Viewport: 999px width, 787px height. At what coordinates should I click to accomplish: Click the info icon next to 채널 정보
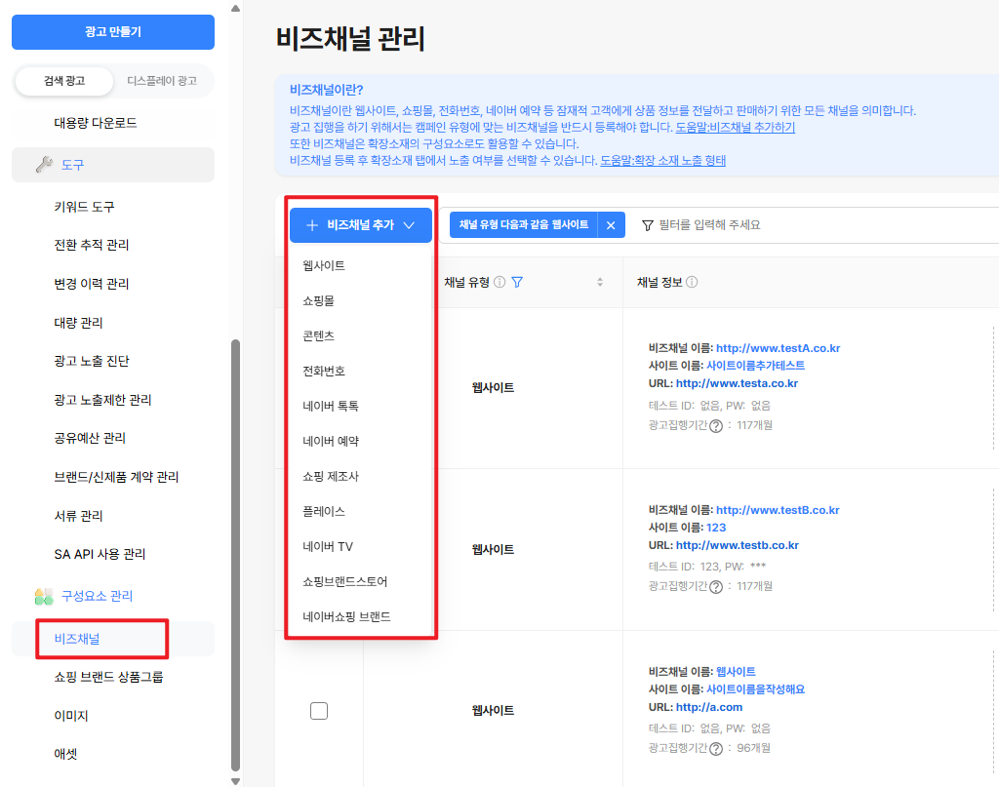pos(692,282)
